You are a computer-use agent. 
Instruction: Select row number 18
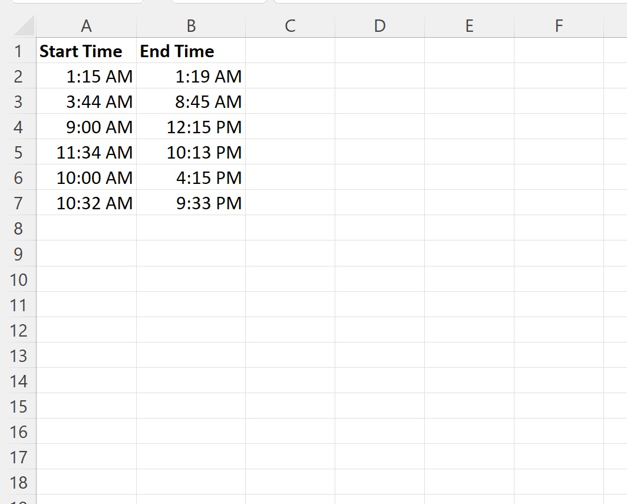(x=19, y=482)
